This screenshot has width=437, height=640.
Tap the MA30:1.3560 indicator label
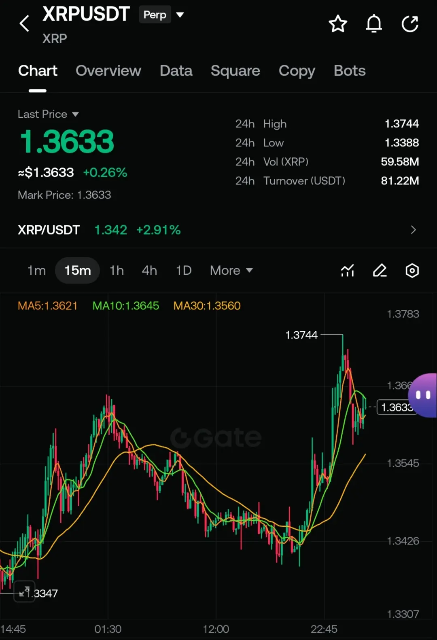coord(207,306)
